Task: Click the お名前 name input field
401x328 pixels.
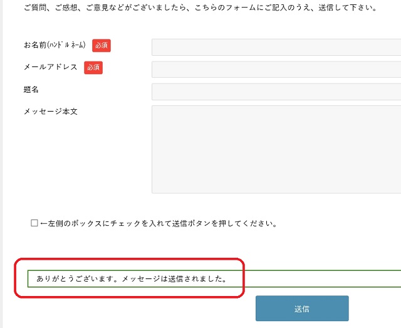Action: (x=276, y=47)
